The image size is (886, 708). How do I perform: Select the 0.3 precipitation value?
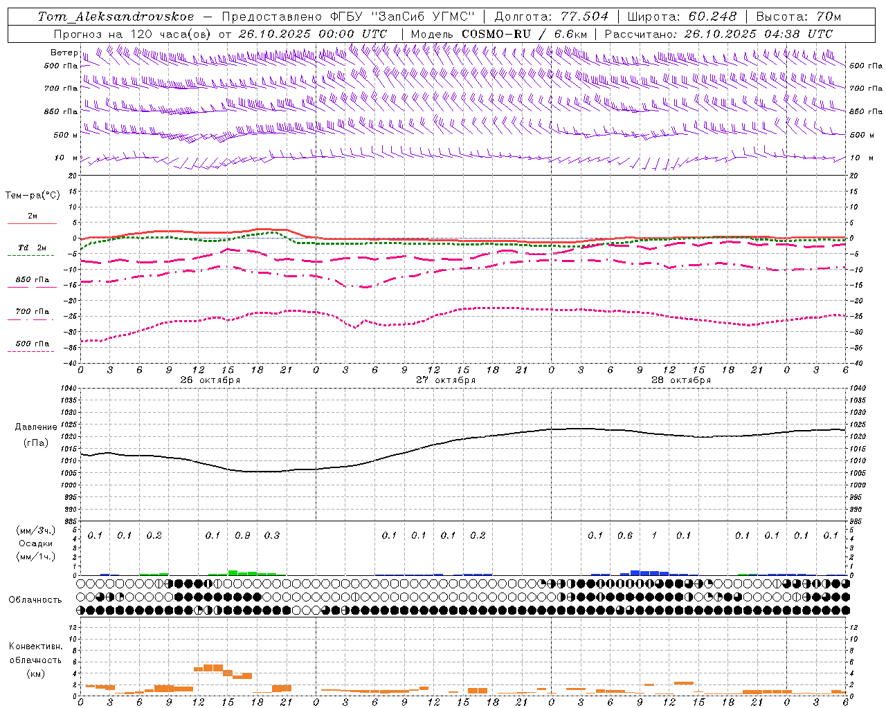(x=272, y=536)
